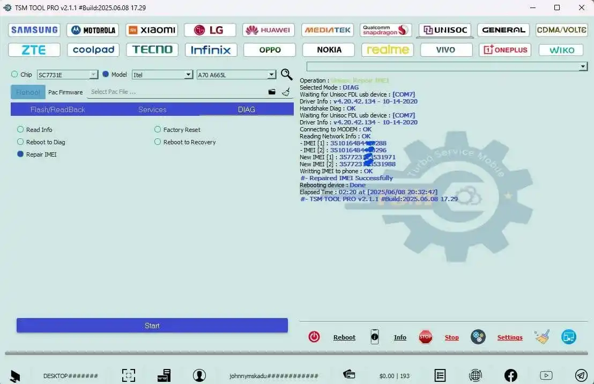594x384 pixels.
Task: Click the Reboot button beside Pac Firmware
Action: [x=28, y=92]
